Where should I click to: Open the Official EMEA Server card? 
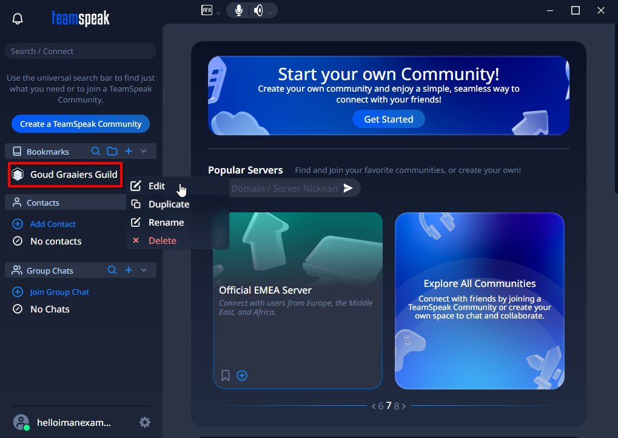coord(298,301)
